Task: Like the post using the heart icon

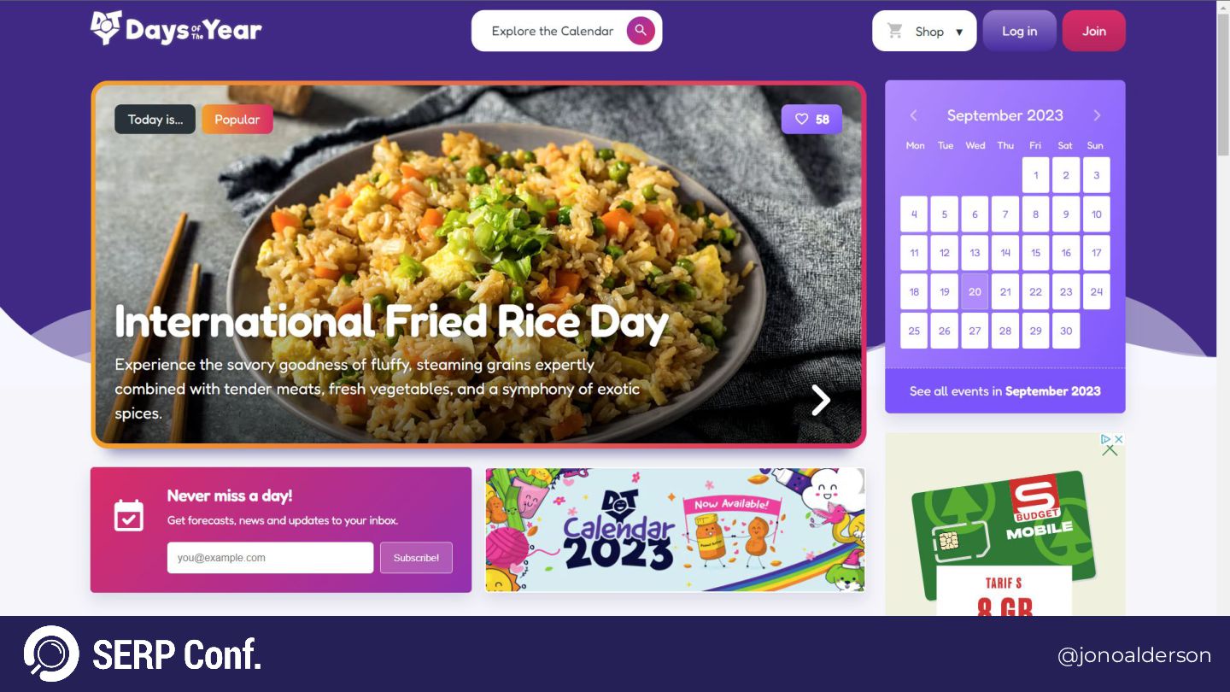Action: click(x=801, y=120)
